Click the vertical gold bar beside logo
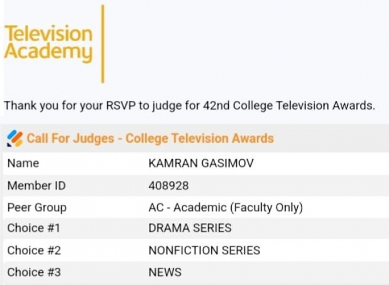 (102, 44)
